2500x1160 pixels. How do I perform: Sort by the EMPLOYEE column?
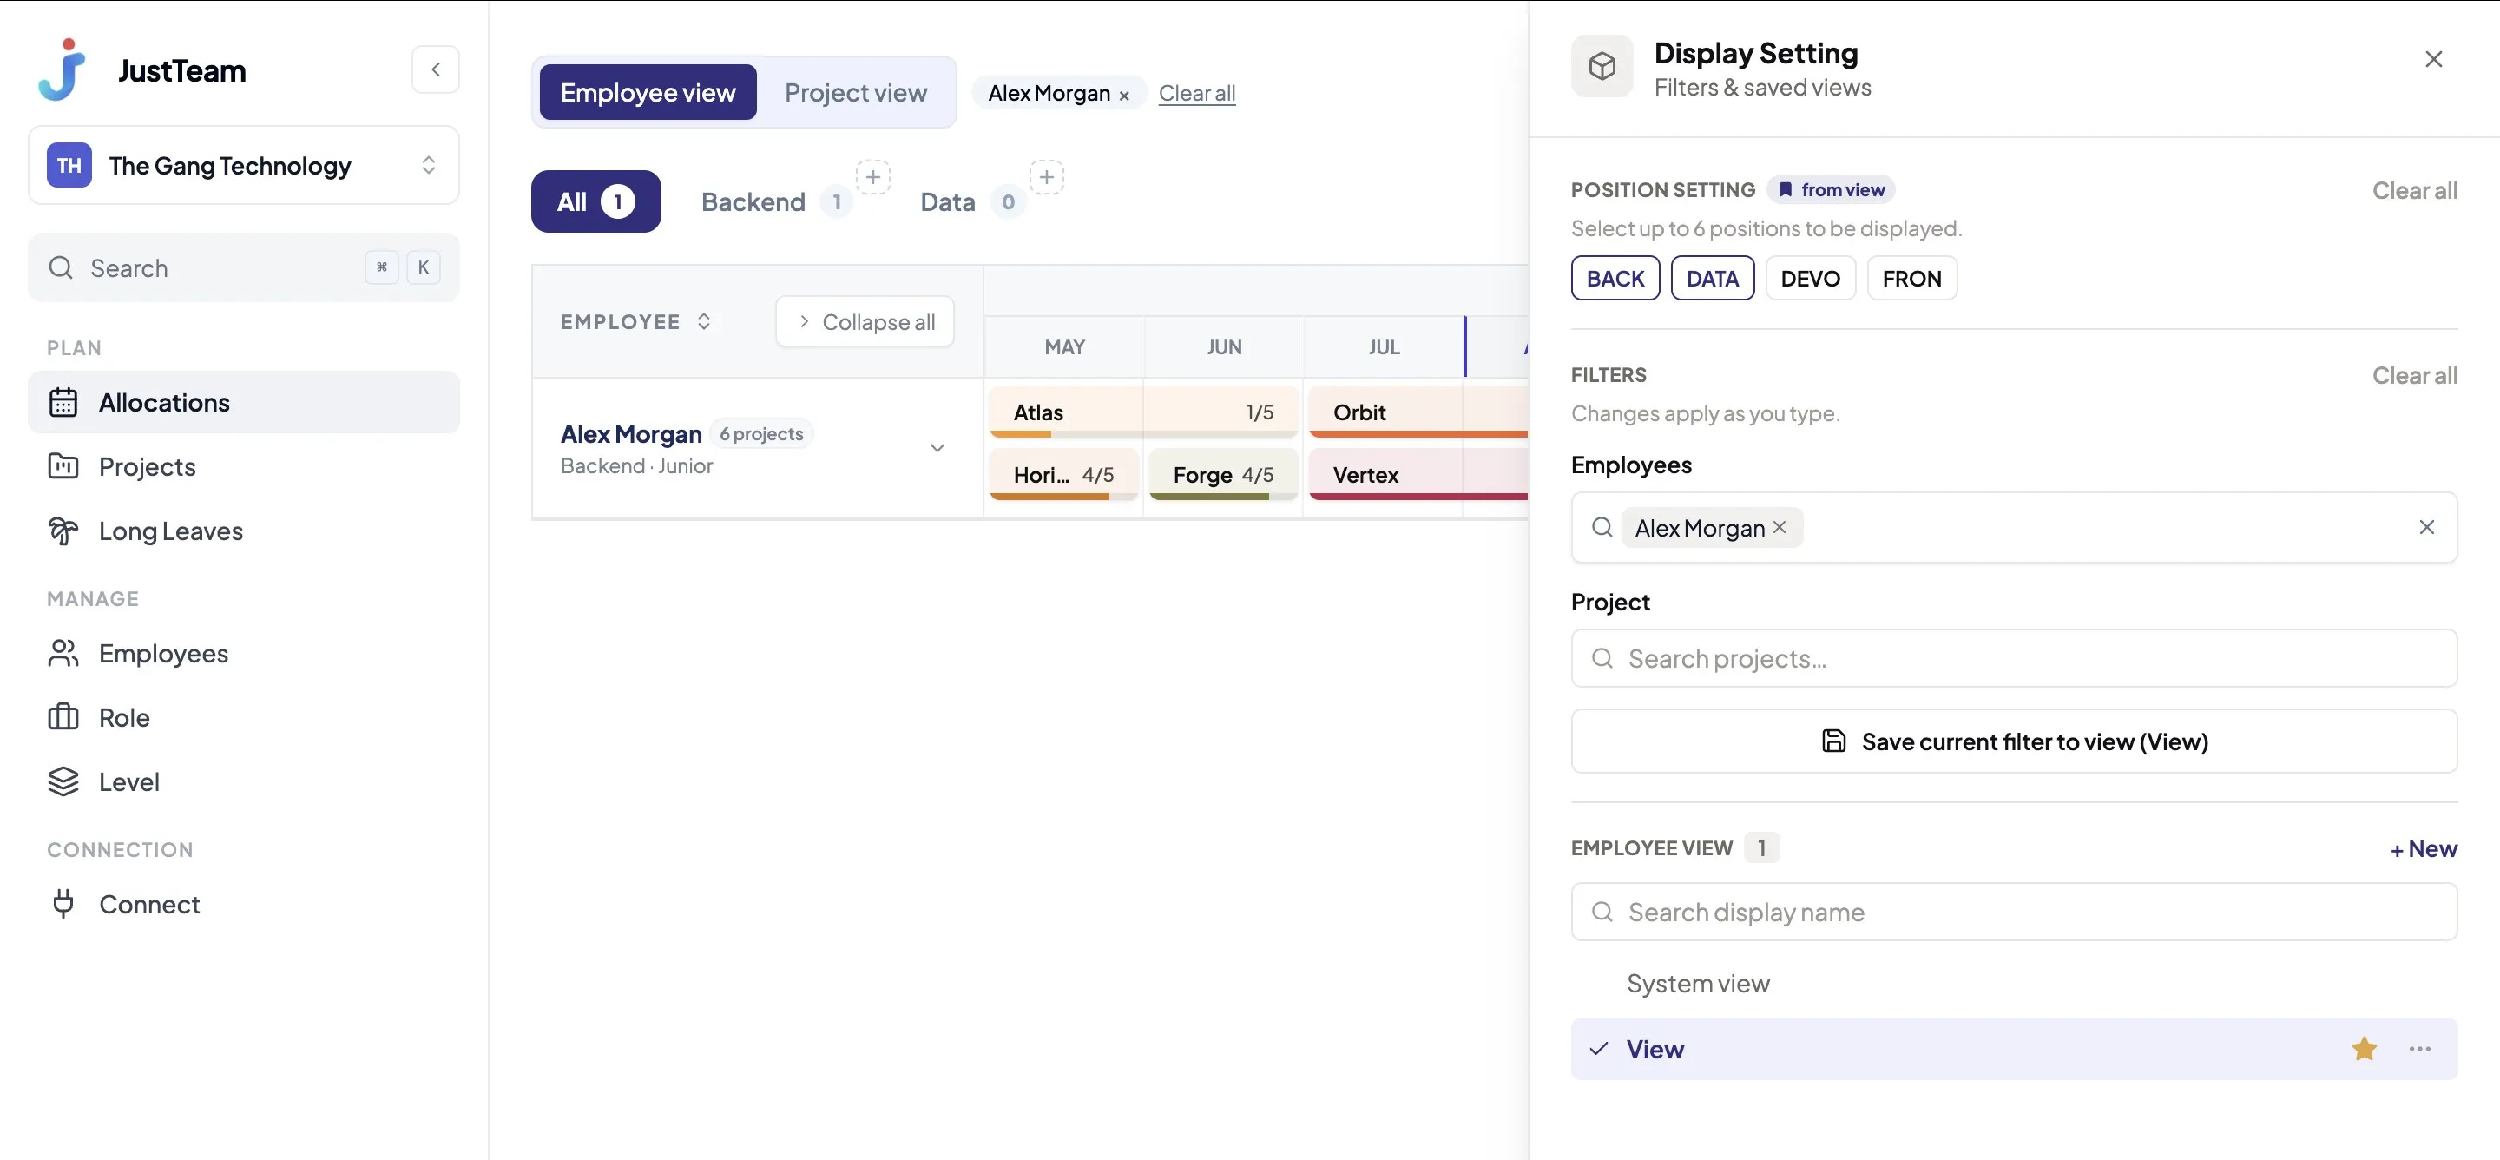(635, 321)
